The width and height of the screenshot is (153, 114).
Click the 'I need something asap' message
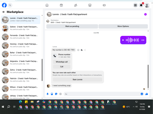pos(62,85)
